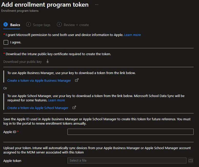
Task: Click the download arrow icon for public key
Action: coord(47,61)
